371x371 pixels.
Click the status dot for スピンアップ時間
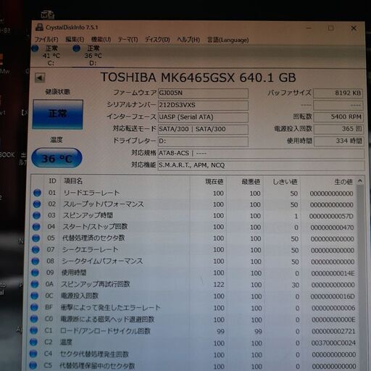[36, 215]
